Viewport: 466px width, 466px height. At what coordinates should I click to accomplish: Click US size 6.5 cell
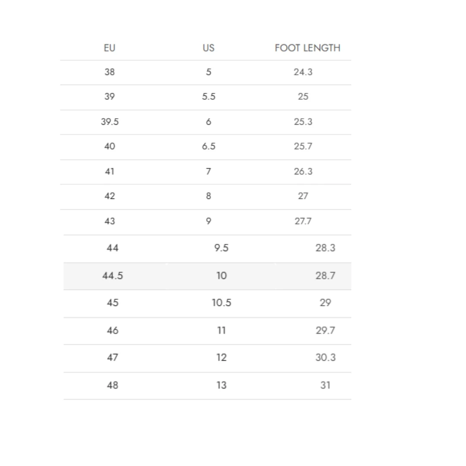click(x=208, y=146)
